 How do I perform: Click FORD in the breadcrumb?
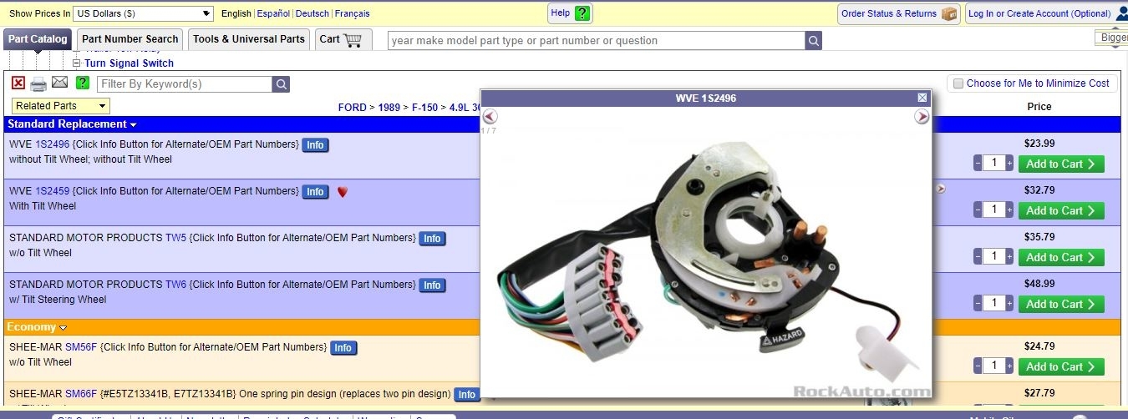[x=353, y=108]
